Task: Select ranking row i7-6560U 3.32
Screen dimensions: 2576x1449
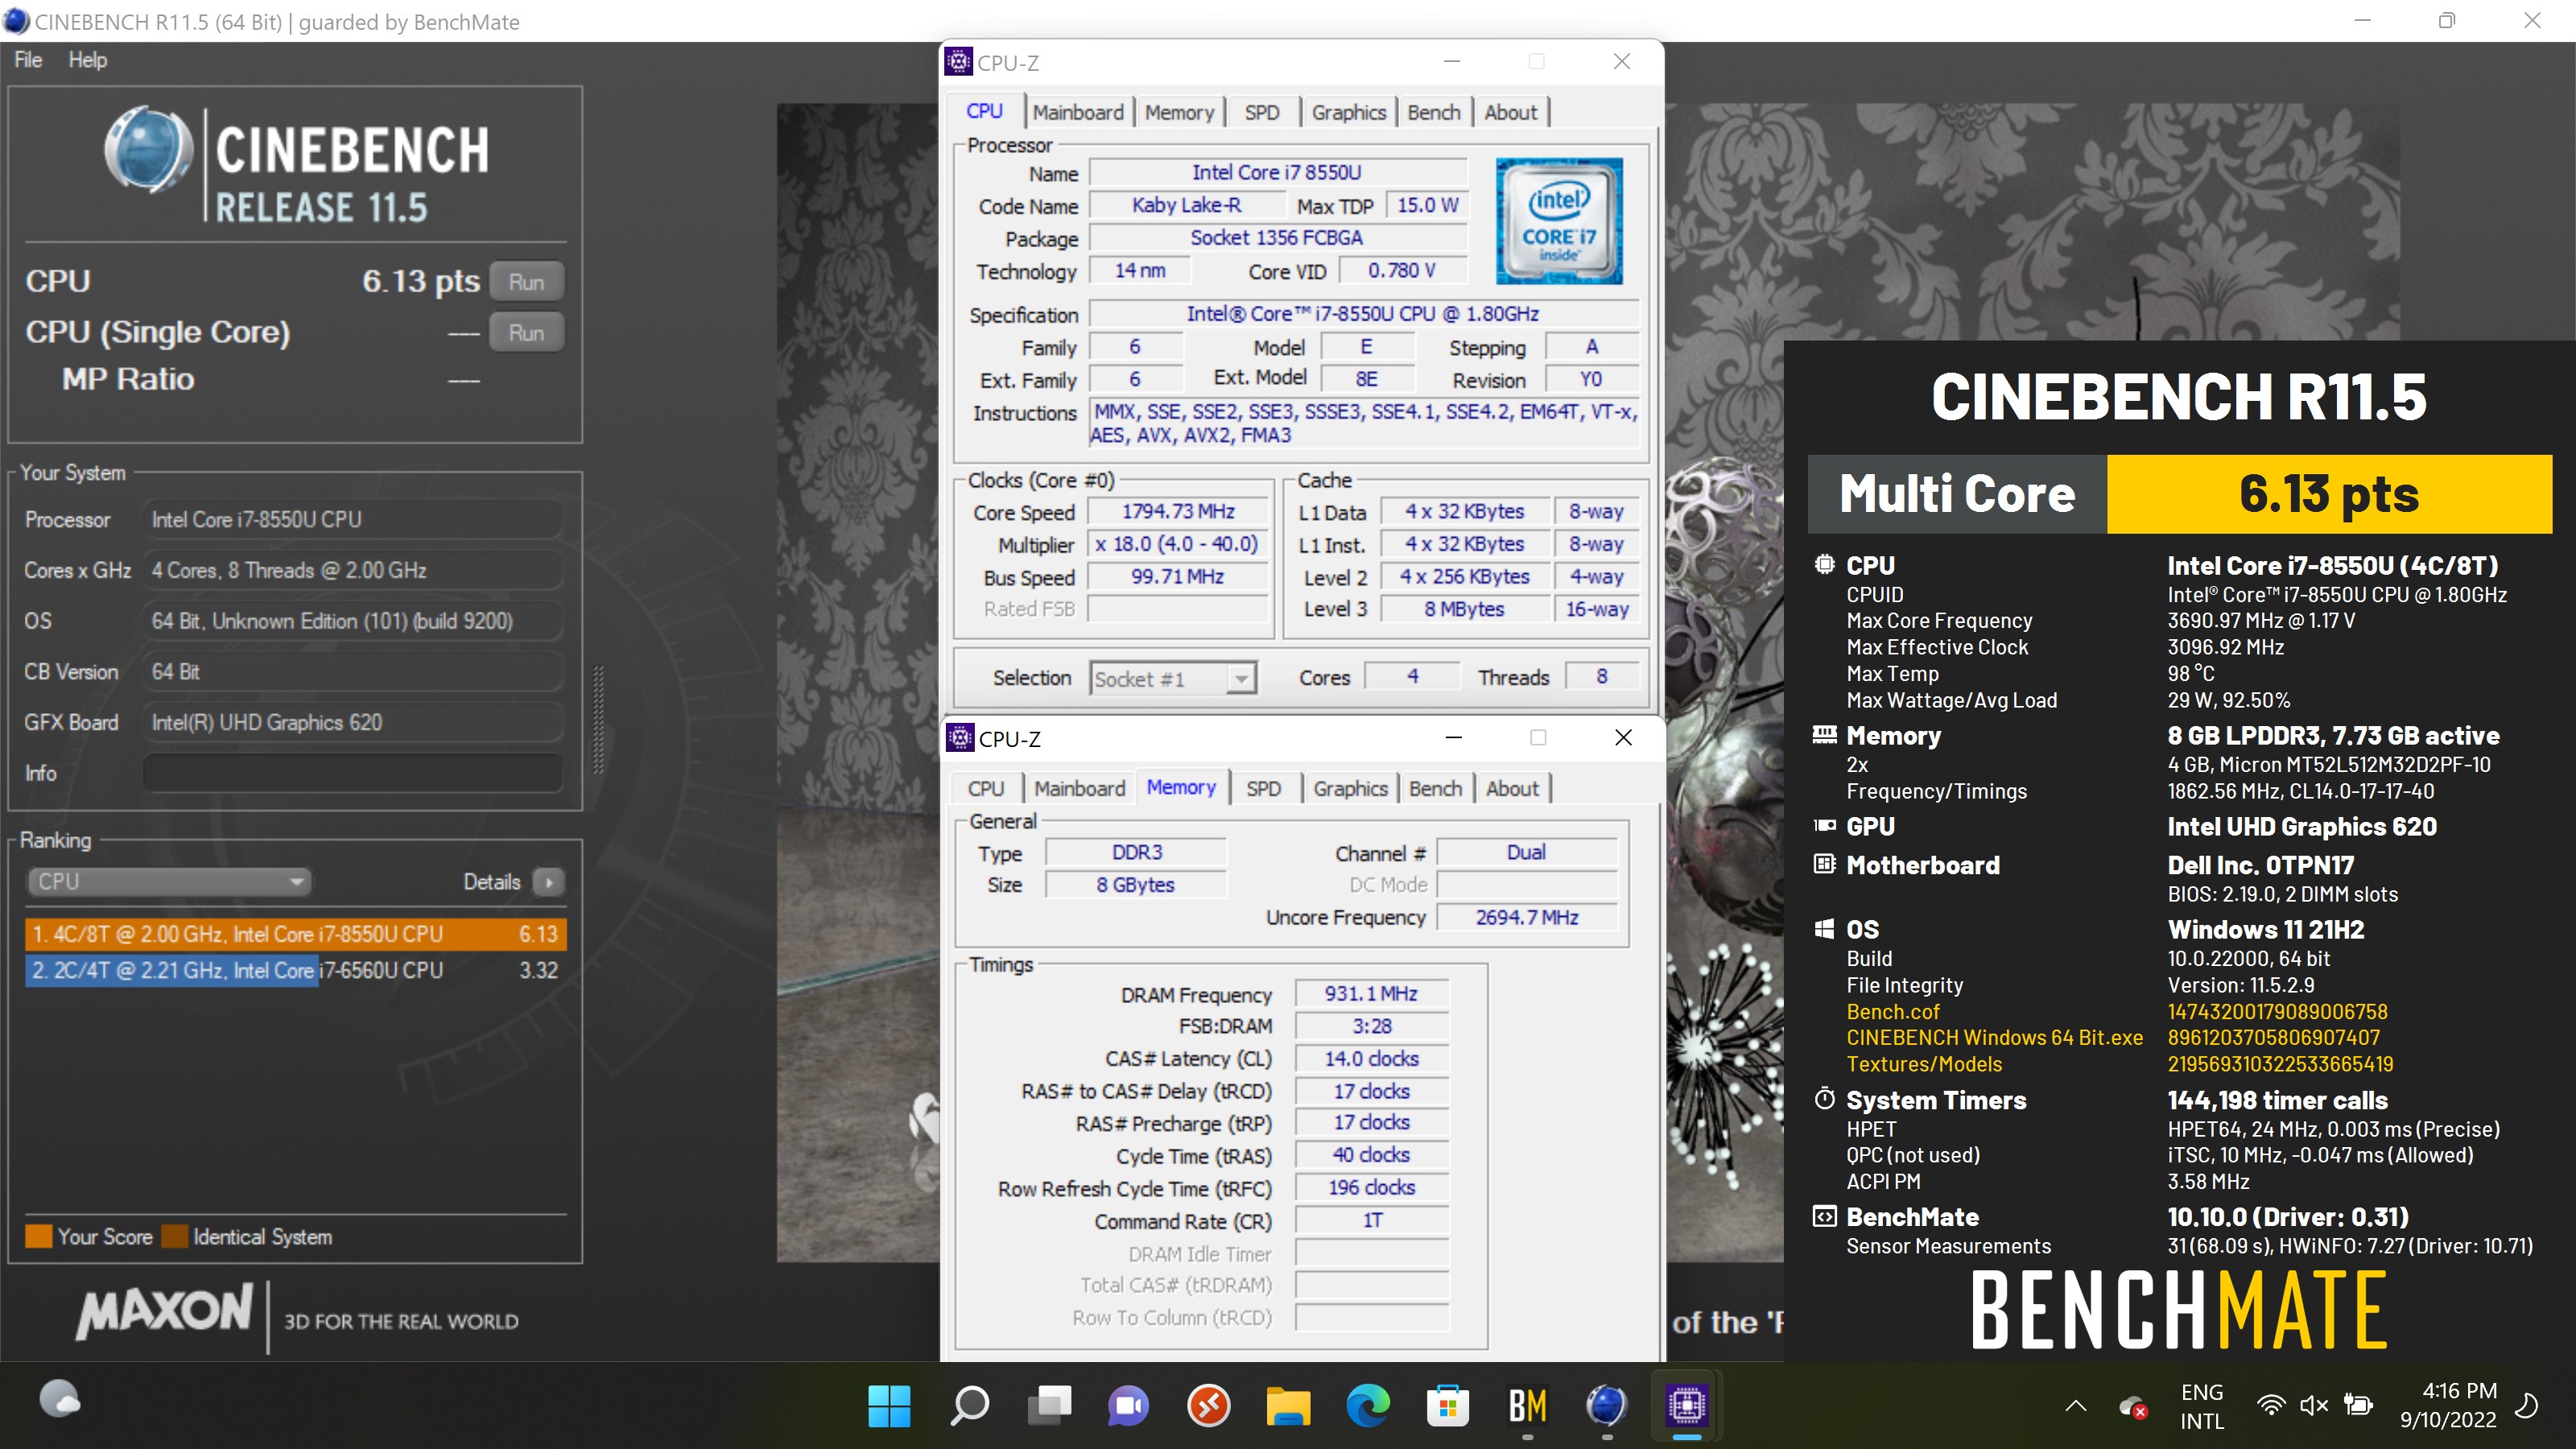Action: (x=296, y=970)
